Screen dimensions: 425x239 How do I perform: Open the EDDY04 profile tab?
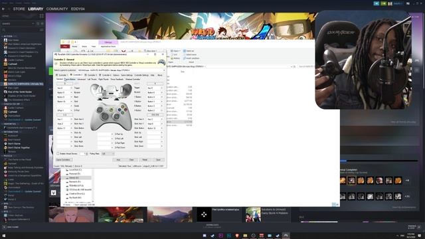78,9
